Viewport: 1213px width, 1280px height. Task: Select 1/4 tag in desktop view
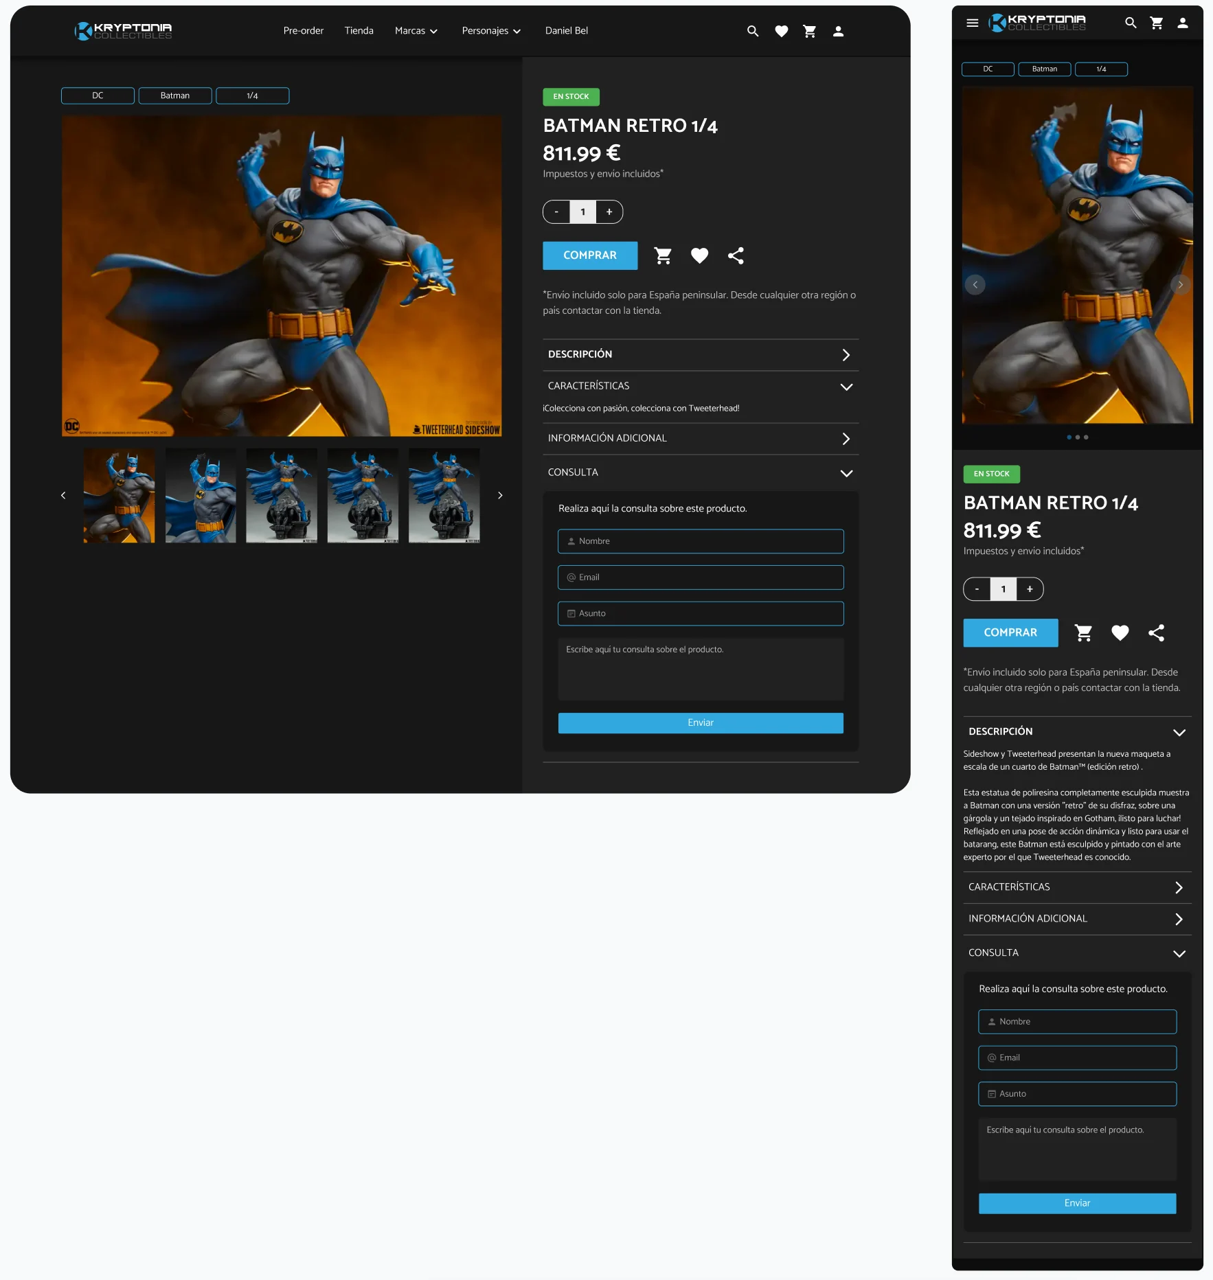(252, 95)
